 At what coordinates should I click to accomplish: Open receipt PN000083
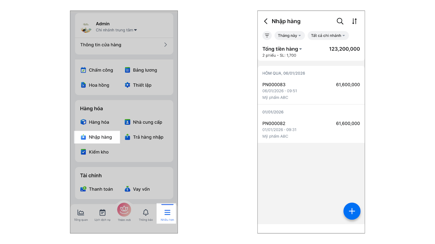[x=311, y=91]
